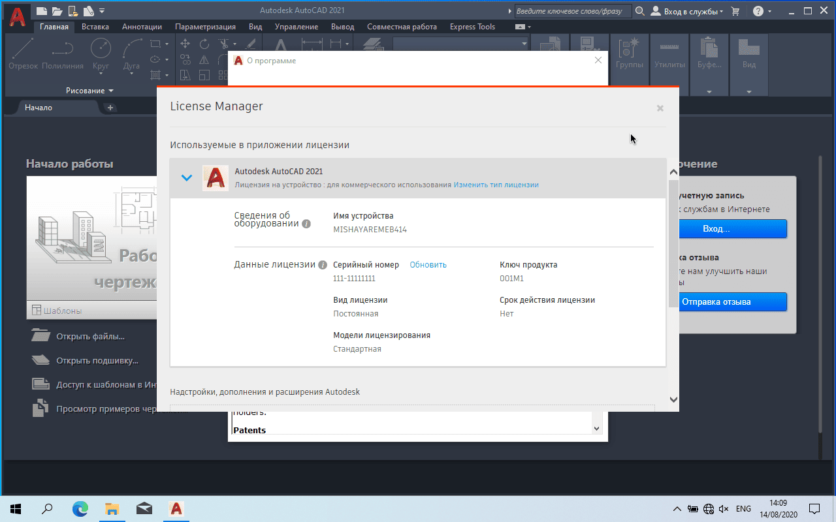This screenshot has height=522, width=836.
Task: Click the search magnifier icon in title bar
Action: click(x=639, y=11)
